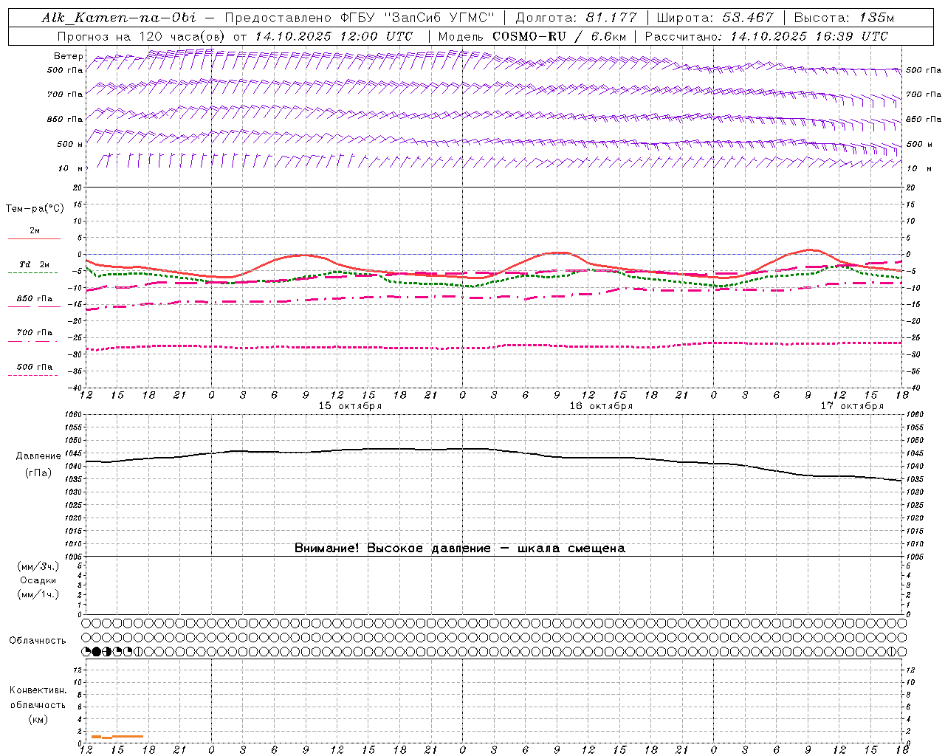945x756 pixels.
Task: Select the longitude value Долгота: 81.177
Action: 576,18
